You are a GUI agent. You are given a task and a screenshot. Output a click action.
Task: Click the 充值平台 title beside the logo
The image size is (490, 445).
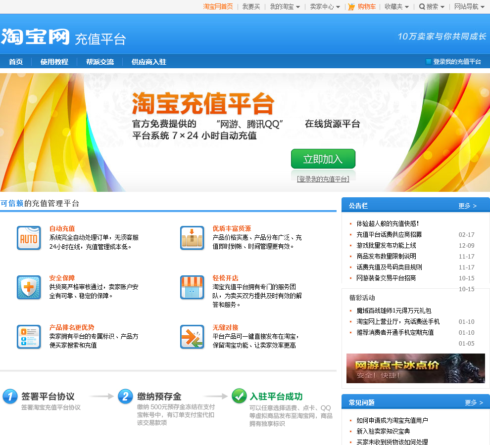coord(100,40)
